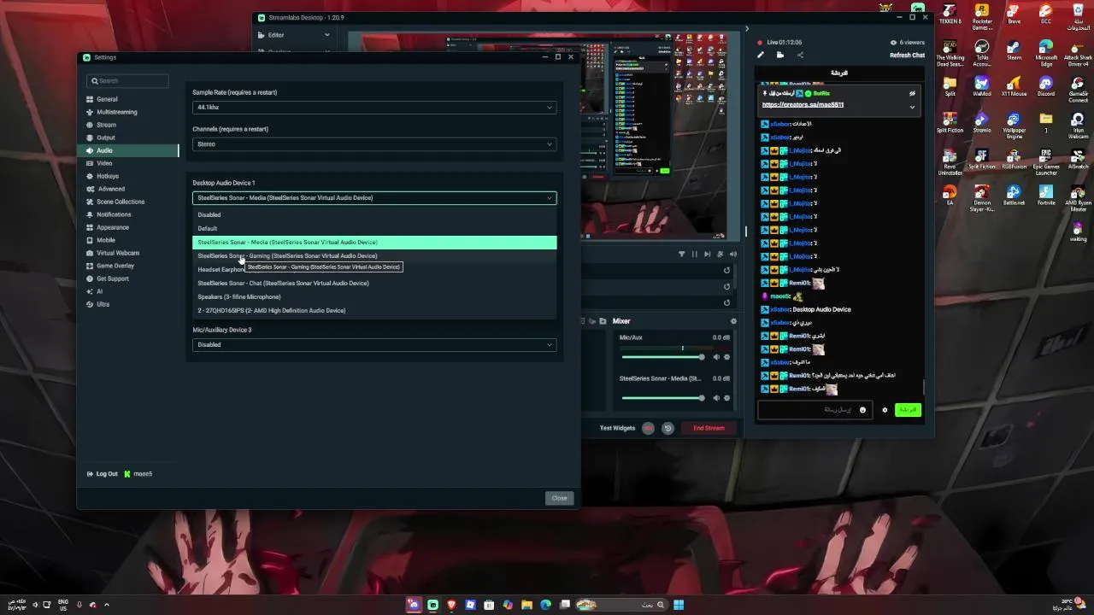
Task: Mute SteelSeries Sonar - Media mixer source
Action: 716,398
